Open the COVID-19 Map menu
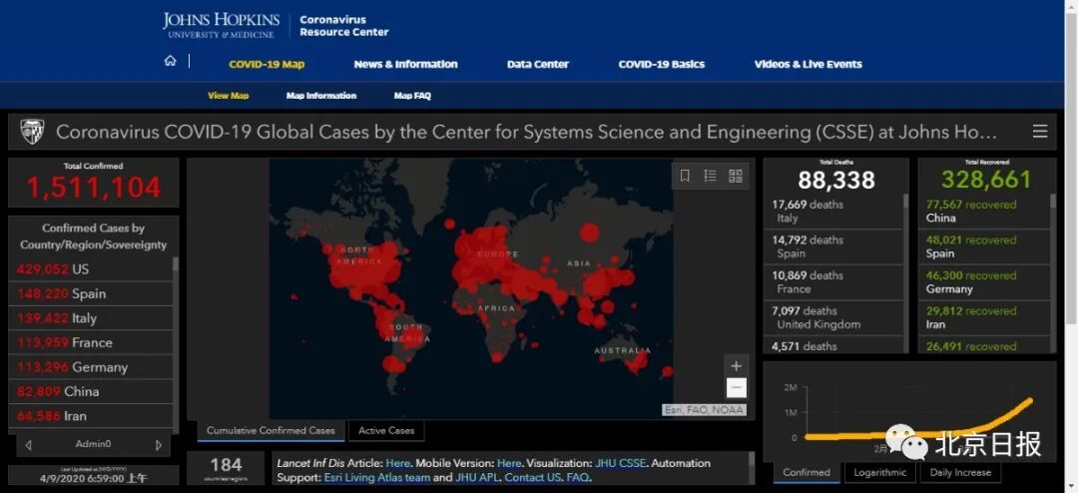This screenshot has height=493, width=1078. coord(267,65)
